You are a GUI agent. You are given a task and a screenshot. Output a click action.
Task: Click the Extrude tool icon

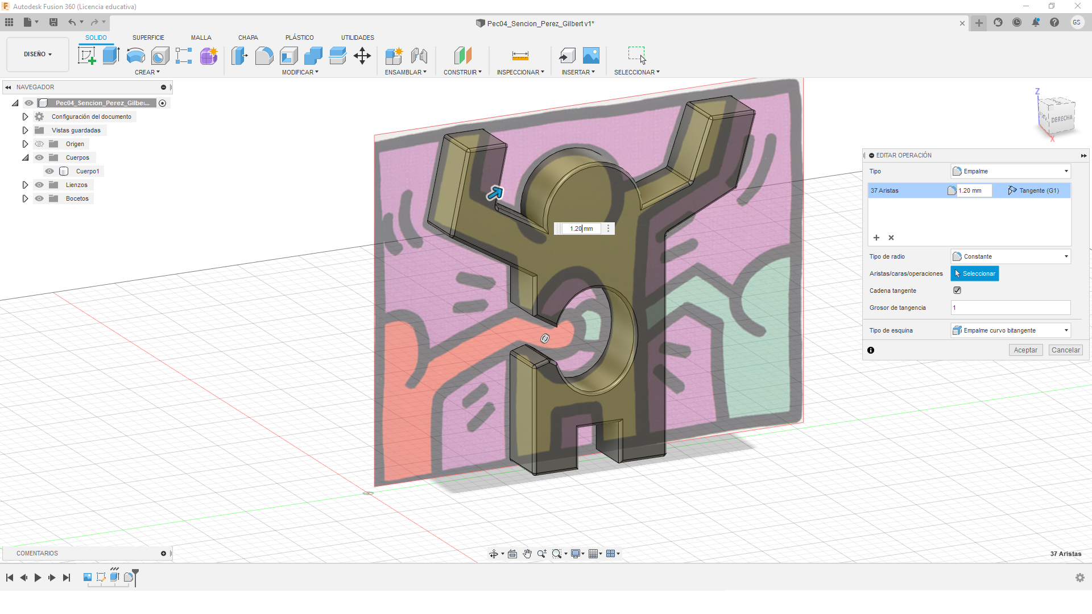(x=111, y=56)
